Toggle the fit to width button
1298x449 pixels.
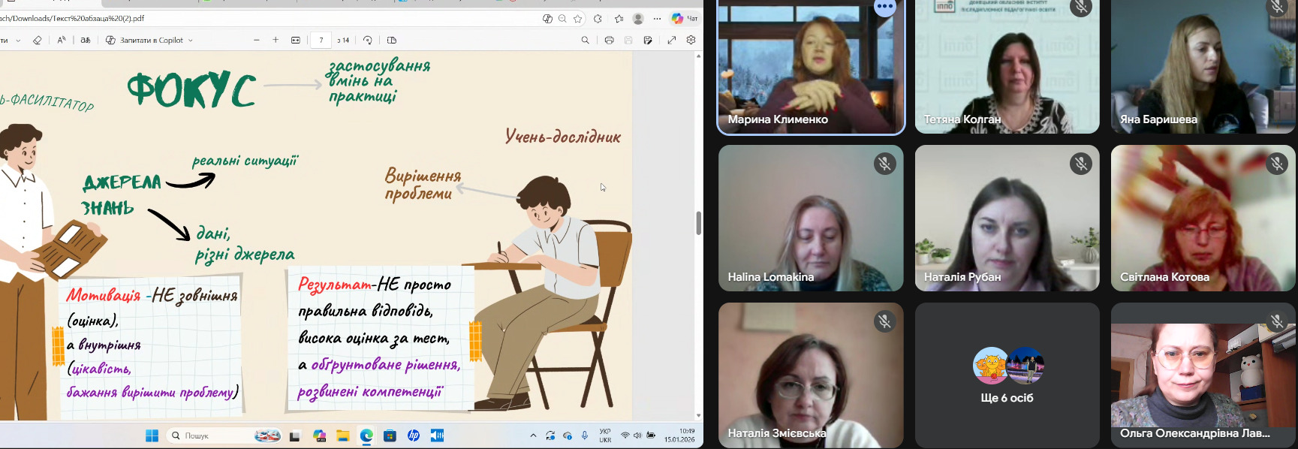pos(296,41)
